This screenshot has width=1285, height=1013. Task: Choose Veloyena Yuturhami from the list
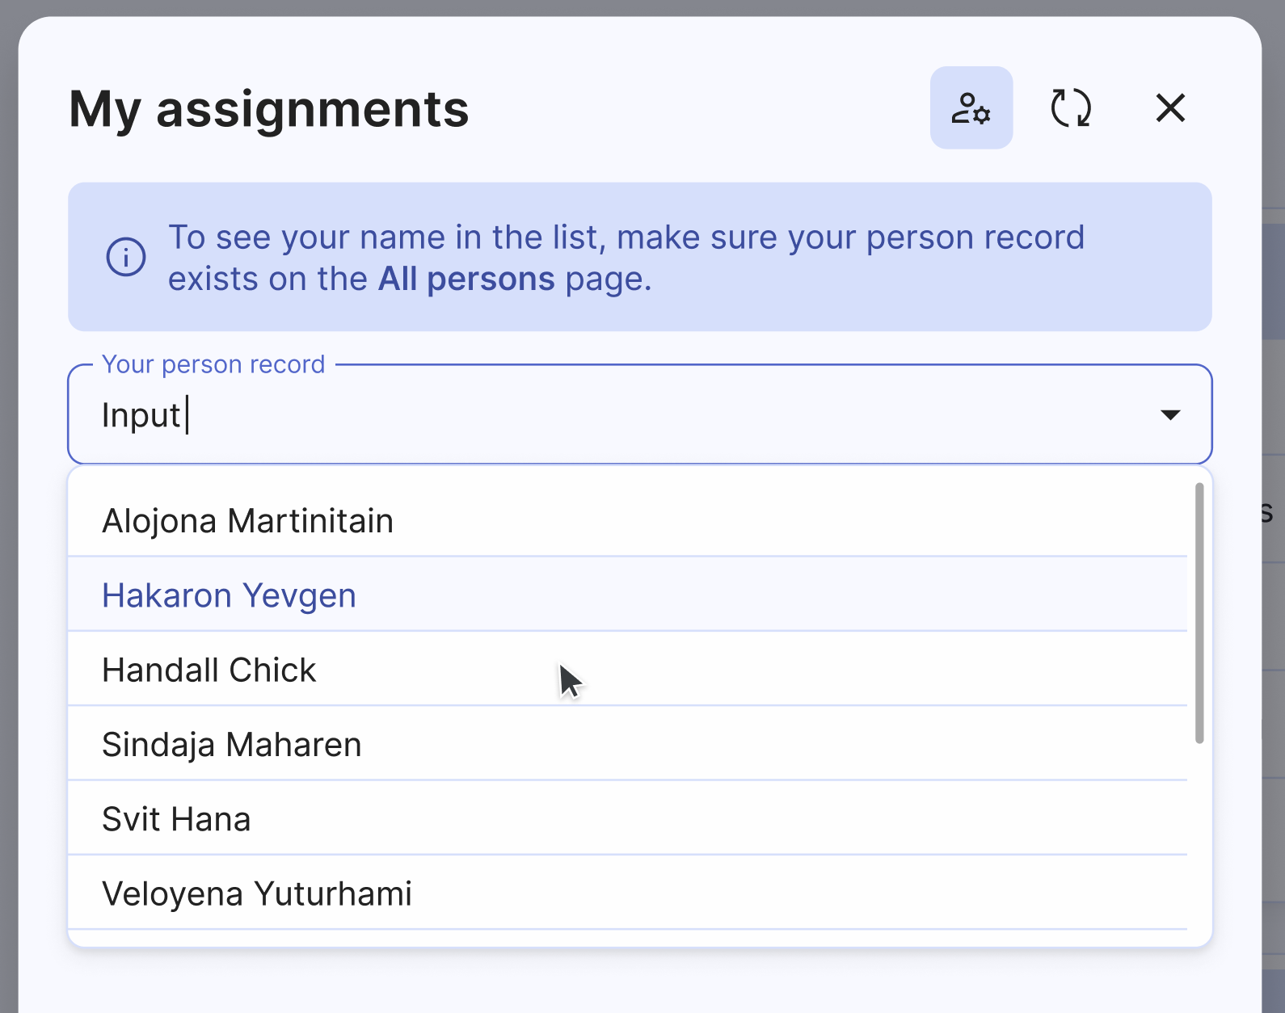pyautogui.click(x=627, y=893)
